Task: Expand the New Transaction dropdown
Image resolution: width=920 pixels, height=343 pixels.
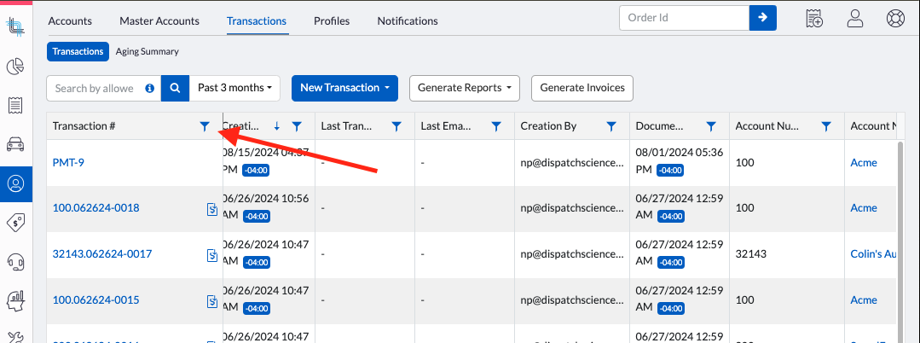Action: [x=345, y=88]
